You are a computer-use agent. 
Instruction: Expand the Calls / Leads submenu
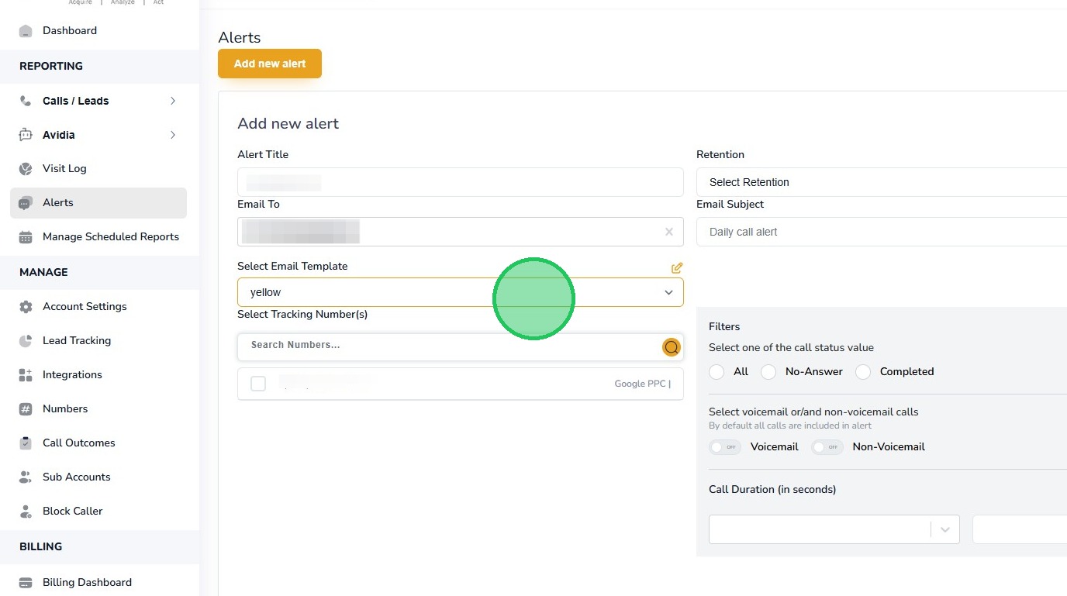173,101
